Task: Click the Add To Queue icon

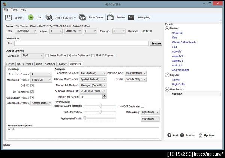Action: (49, 18)
